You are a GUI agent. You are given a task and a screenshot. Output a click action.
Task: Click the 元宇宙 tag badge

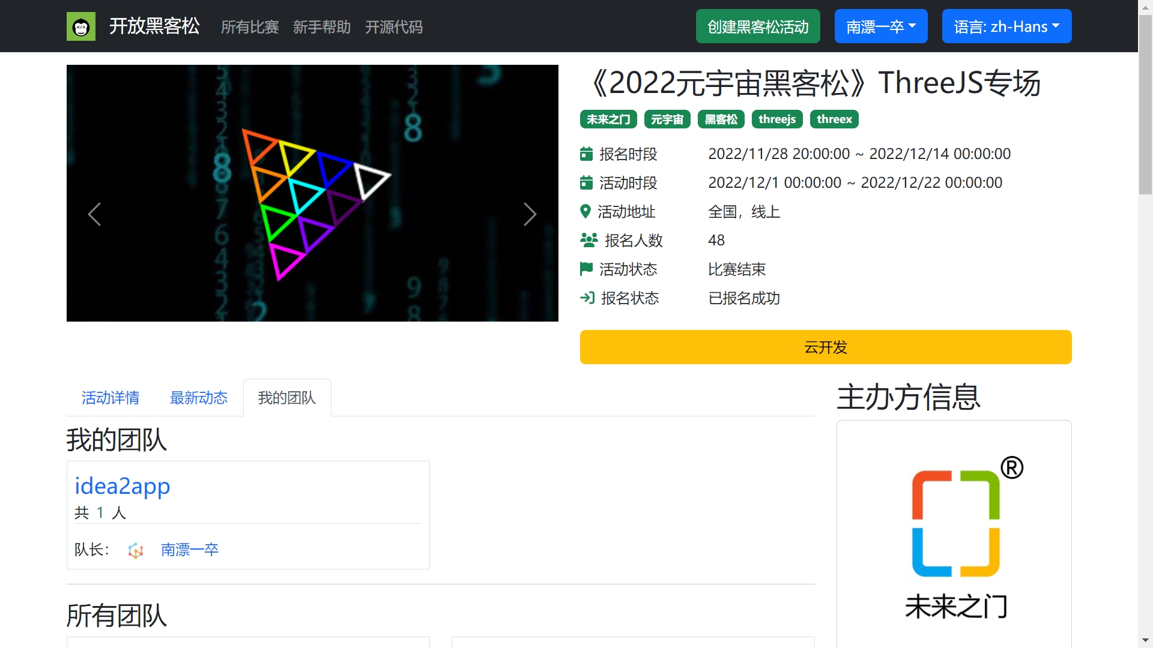coord(667,119)
